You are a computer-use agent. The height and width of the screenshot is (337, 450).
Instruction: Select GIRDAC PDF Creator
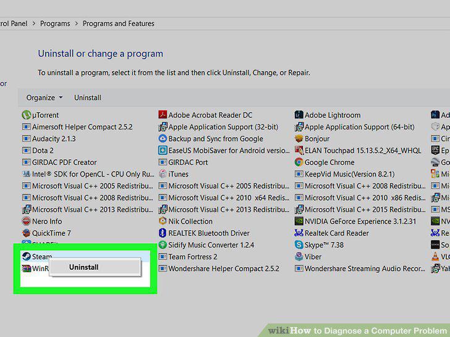[59, 162]
